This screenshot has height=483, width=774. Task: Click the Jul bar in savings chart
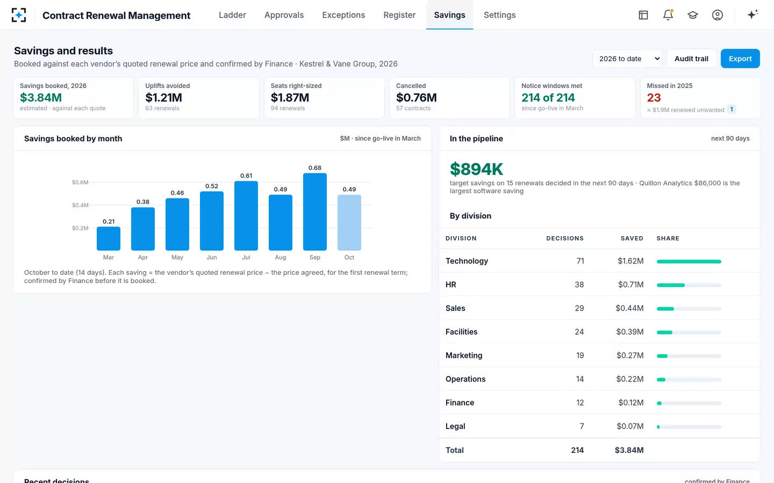click(x=246, y=216)
